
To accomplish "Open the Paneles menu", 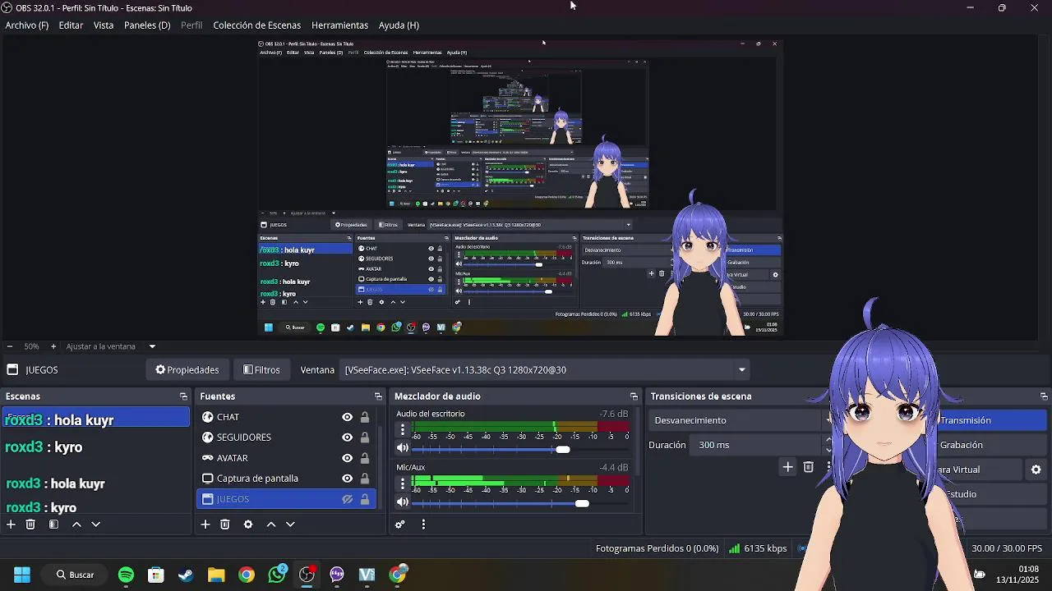I will pyautogui.click(x=147, y=25).
